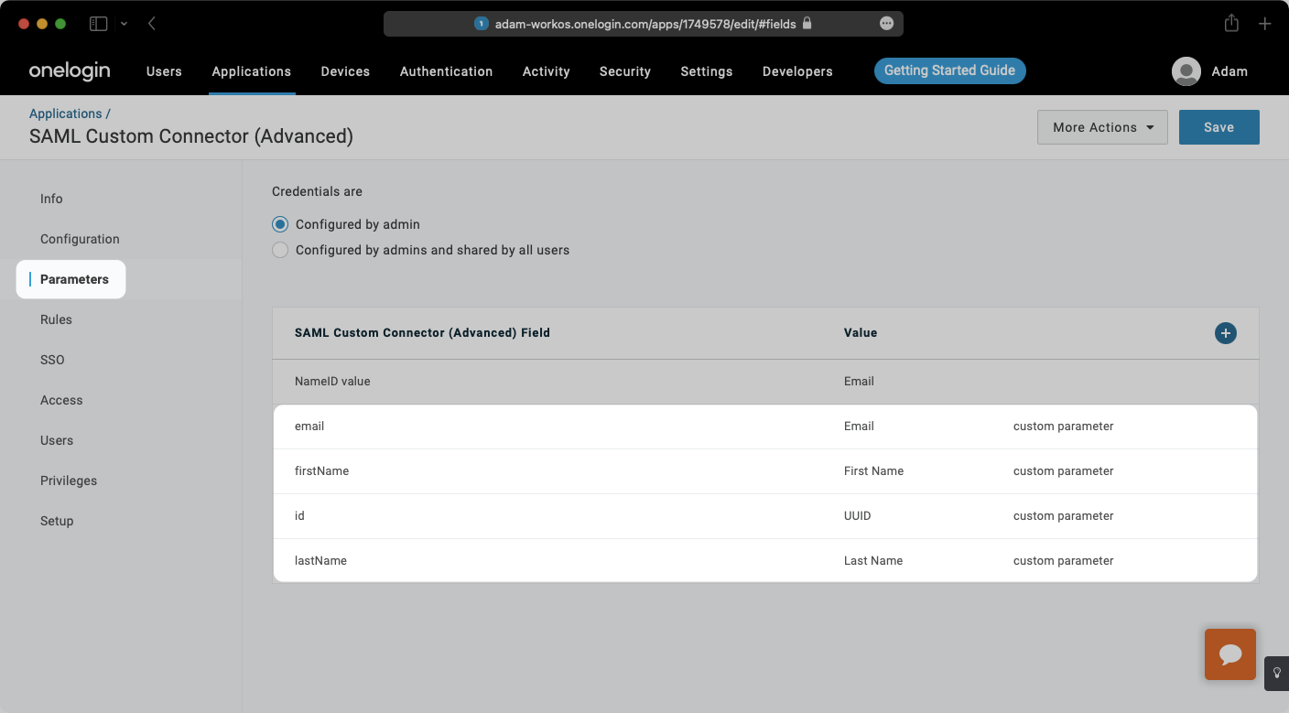The width and height of the screenshot is (1289, 713).
Task: Switch to the SSO tab
Action: click(52, 360)
